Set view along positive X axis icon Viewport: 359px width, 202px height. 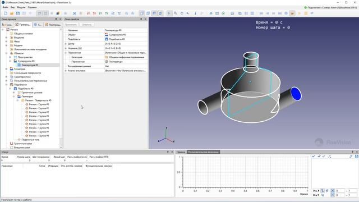point(94,13)
